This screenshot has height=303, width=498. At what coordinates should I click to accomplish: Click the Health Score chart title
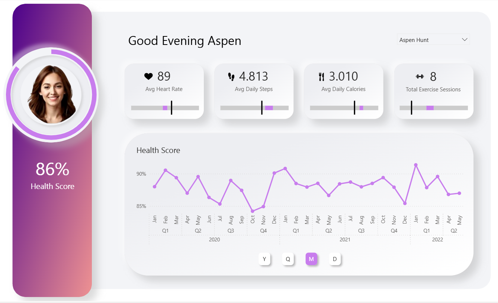pyautogui.click(x=158, y=150)
